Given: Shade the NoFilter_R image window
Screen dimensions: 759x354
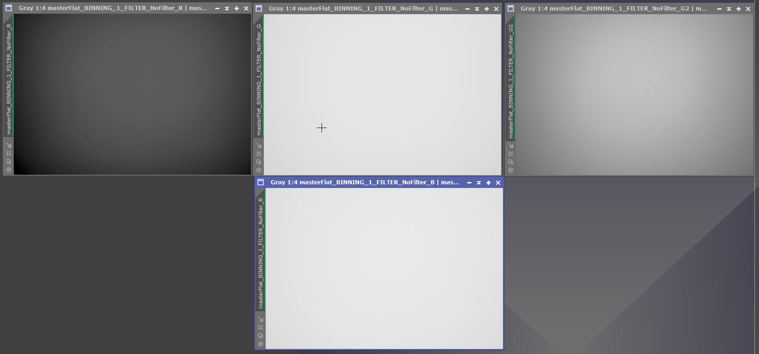Looking at the screenshot, I should 227,8.
